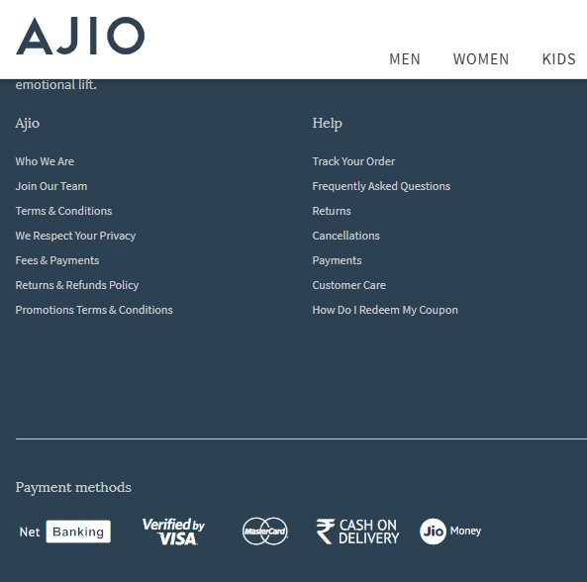Open the Payments help link

[337, 260]
